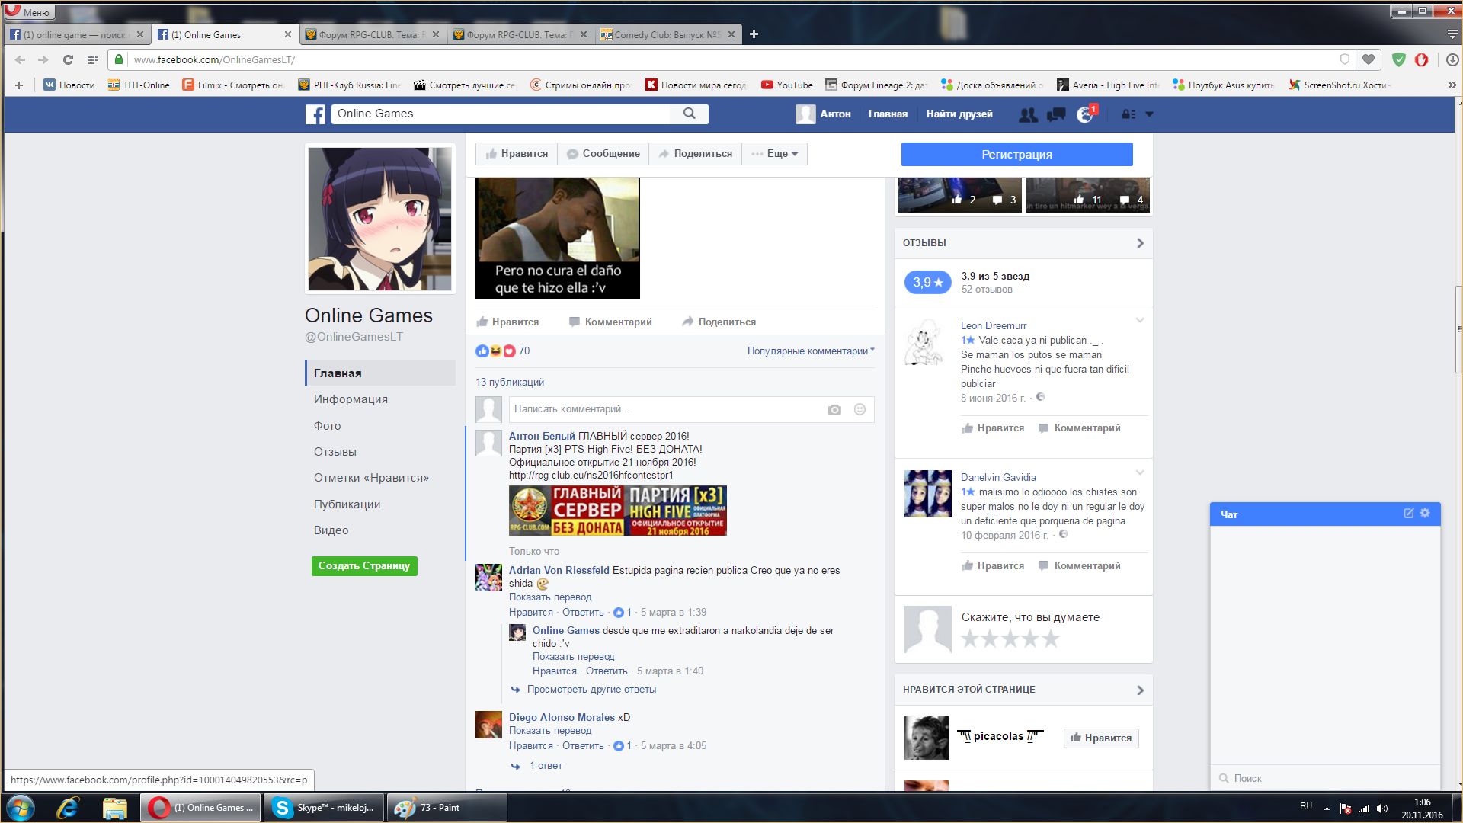The image size is (1463, 823).
Task: Reload the page
Action: pos(68,59)
